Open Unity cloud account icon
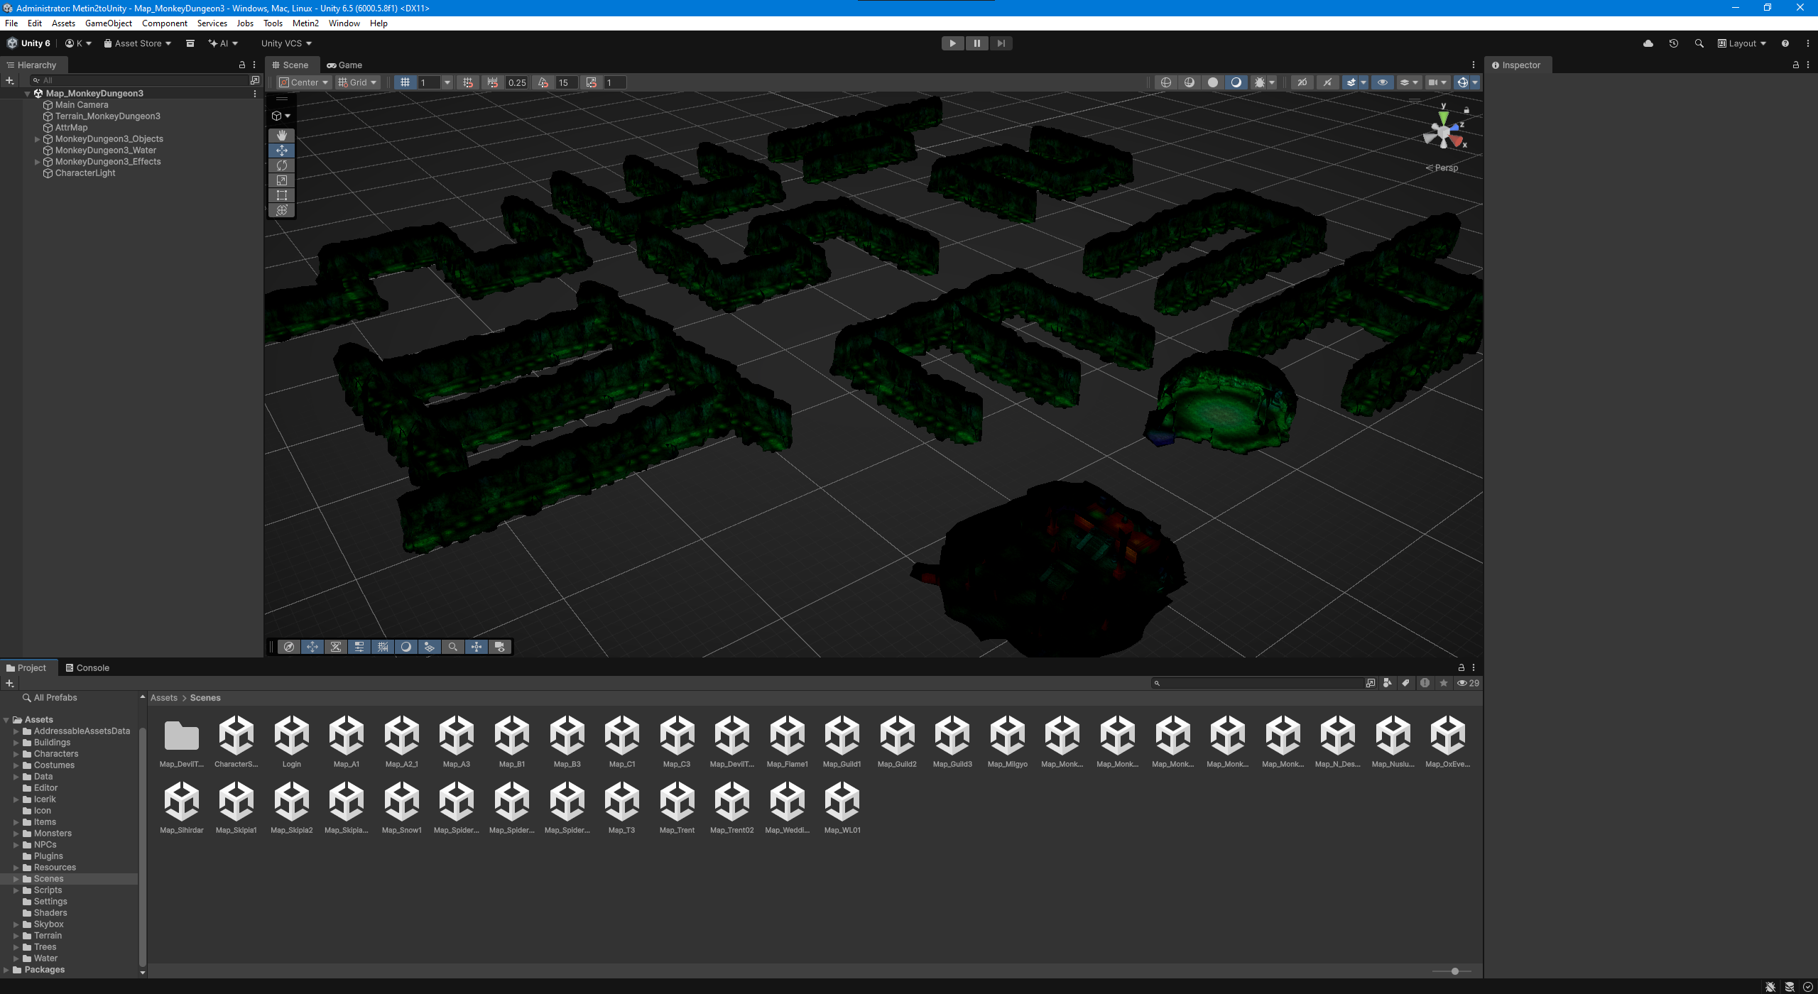Screen dimensions: 1818x994 1648,43
